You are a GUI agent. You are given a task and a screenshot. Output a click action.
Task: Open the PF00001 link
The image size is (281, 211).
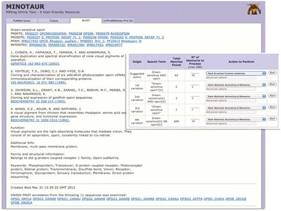86,41
